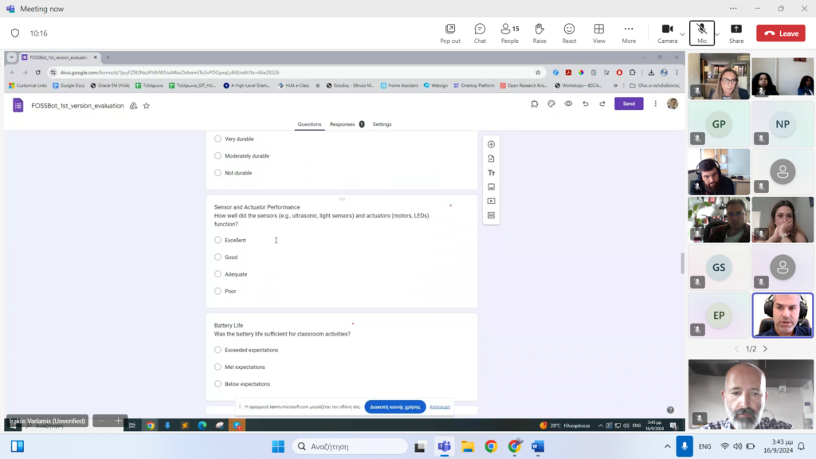816x459 pixels.
Task: Click the FOSSBot_1st_version_evaluation browser tab
Action: (59, 57)
